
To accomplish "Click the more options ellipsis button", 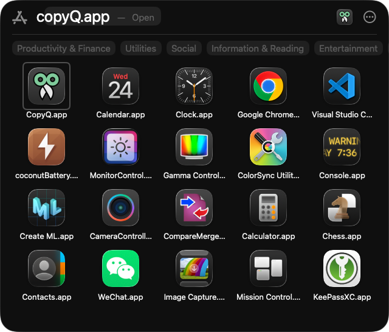I will point(370,17).
